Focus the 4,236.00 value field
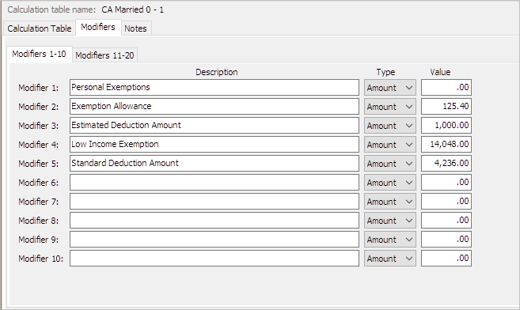The height and width of the screenshot is (310, 520). 446,163
